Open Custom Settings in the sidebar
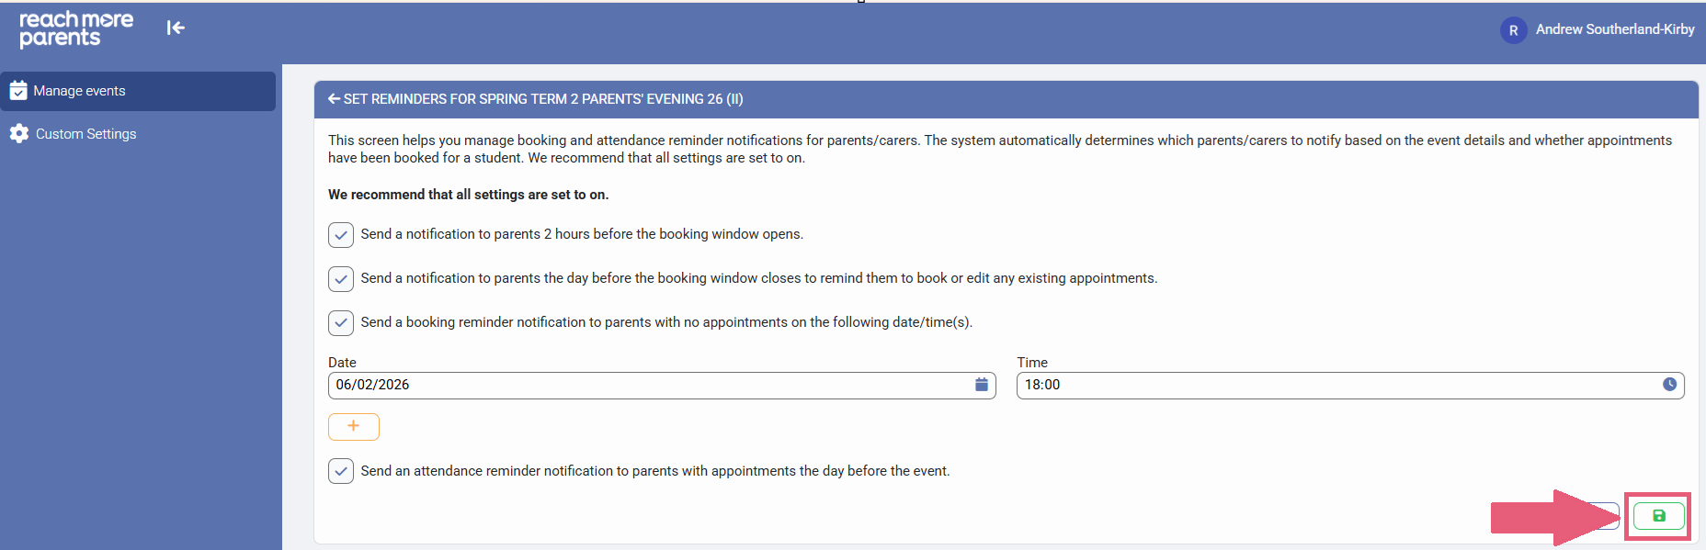Image resolution: width=1706 pixels, height=550 pixels. (86, 134)
